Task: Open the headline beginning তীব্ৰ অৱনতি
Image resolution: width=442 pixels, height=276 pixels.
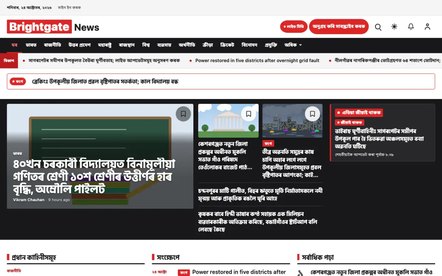Action: (x=291, y=163)
